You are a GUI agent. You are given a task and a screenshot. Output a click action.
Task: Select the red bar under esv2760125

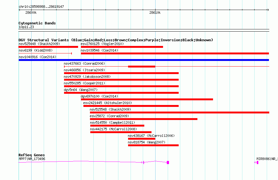[x=122, y=47]
